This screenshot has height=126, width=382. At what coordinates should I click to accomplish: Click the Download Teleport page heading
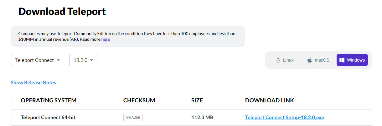click(x=62, y=12)
